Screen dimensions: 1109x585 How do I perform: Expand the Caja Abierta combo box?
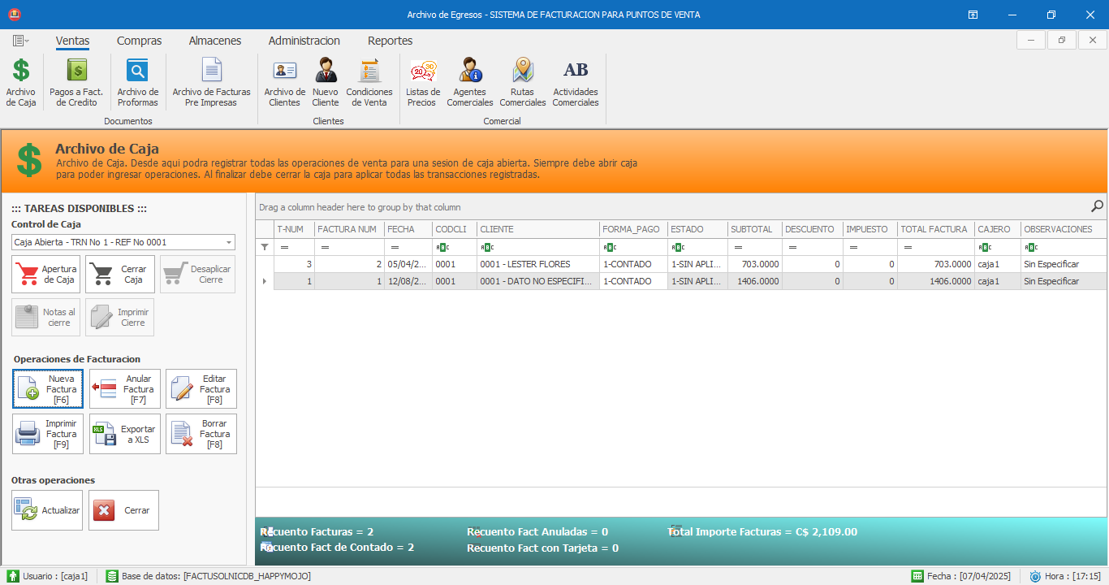pyautogui.click(x=229, y=242)
